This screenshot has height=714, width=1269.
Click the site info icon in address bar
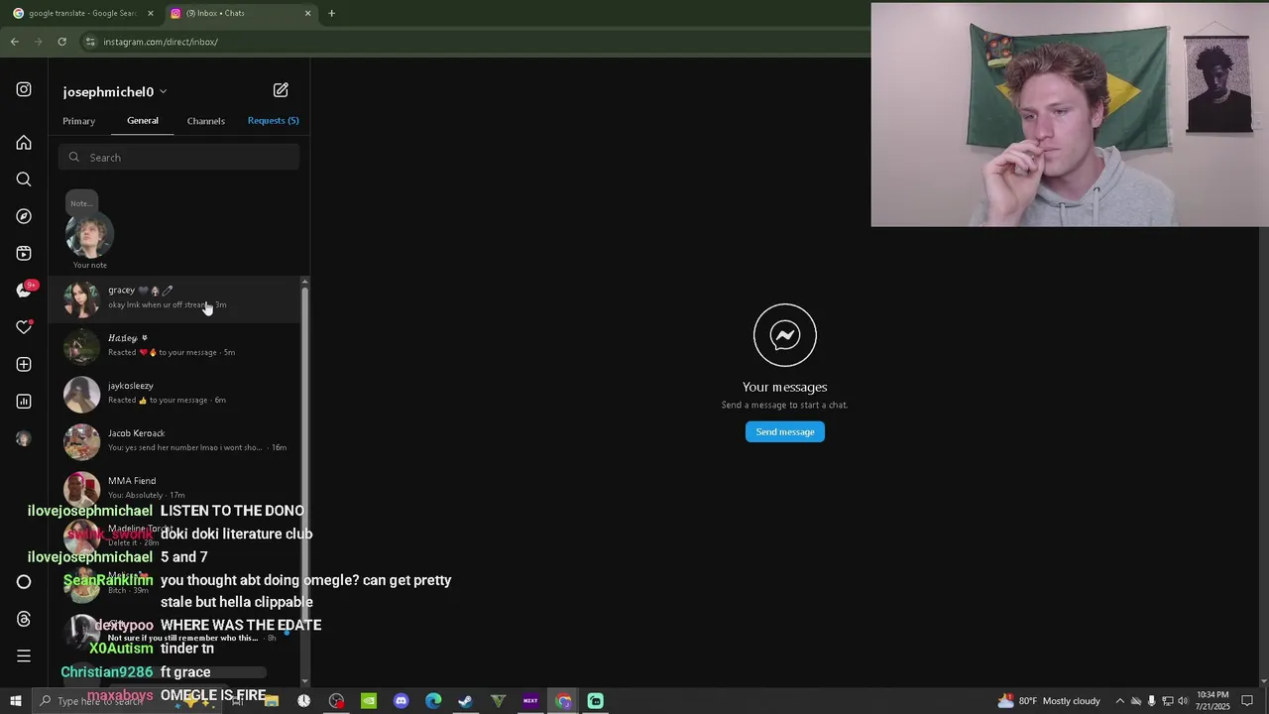click(x=90, y=42)
